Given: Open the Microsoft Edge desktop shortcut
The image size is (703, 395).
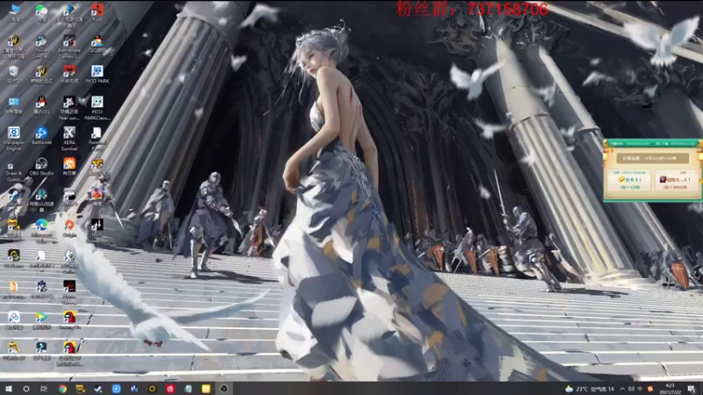Looking at the screenshot, I should tap(41, 231).
